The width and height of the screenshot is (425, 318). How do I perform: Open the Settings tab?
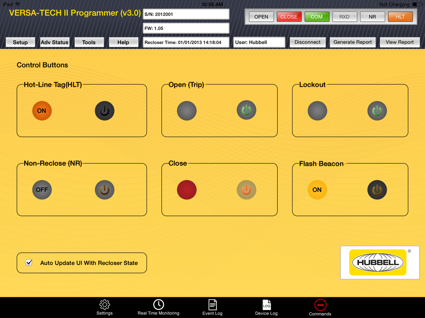(x=105, y=307)
